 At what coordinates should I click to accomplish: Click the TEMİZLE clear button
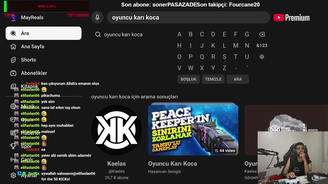point(213,79)
